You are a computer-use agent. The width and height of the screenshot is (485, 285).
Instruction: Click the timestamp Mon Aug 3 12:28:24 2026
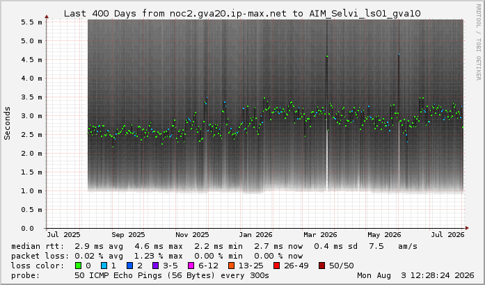tap(415, 275)
